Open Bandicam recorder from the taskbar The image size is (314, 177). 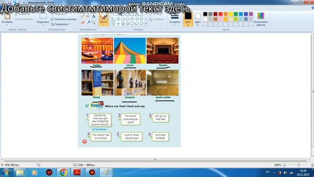pyautogui.click(x=92, y=173)
